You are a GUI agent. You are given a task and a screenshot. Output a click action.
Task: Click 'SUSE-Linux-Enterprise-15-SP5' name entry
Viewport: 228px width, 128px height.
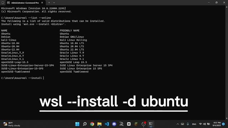tap(22, 69)
